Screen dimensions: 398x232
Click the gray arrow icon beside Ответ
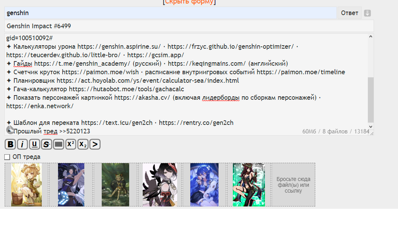(x=367, y=13)
